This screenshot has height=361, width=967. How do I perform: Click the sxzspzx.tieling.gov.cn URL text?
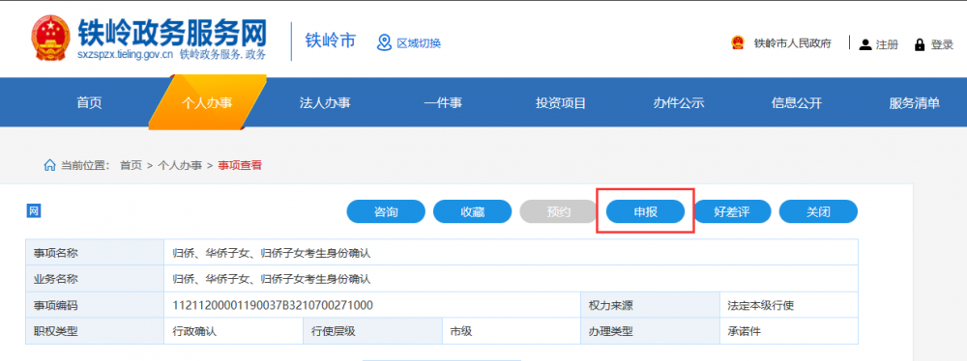125,55
